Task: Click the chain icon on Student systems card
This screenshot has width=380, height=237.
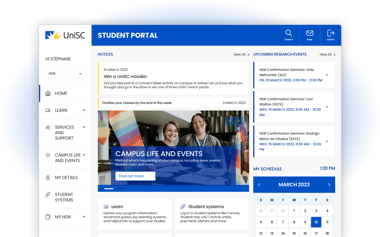Action: (x=183, y=206)
